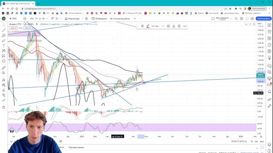This screenshot has width=273, height=153.
Task: Bookmark this page with star icon
Action: click(230, 8)
